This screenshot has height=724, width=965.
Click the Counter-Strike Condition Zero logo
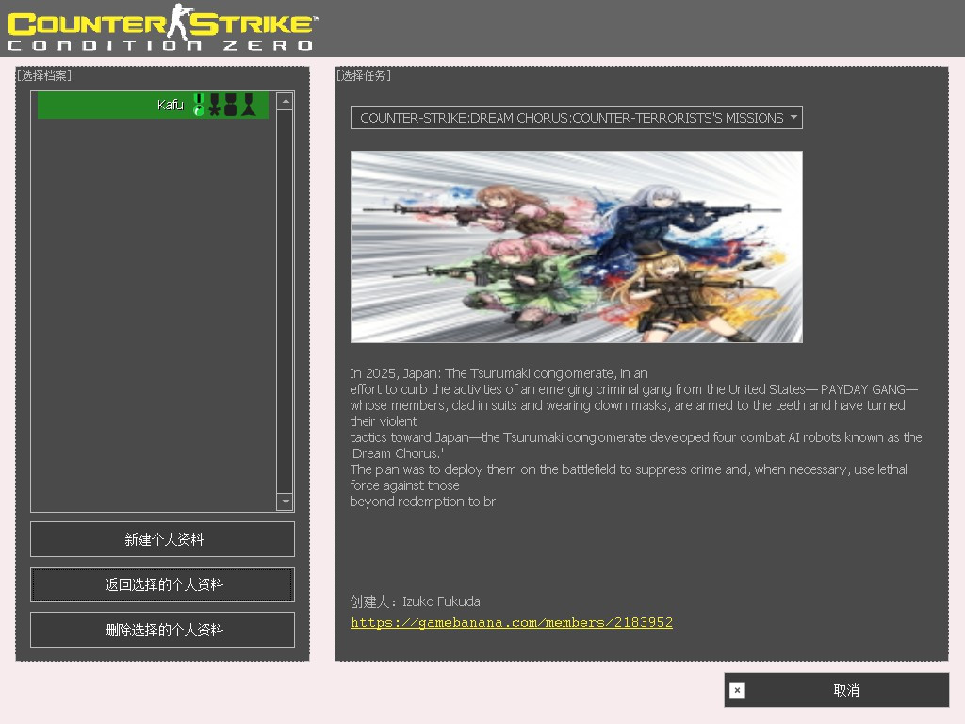pyautogui.click(x=162, y=27)
